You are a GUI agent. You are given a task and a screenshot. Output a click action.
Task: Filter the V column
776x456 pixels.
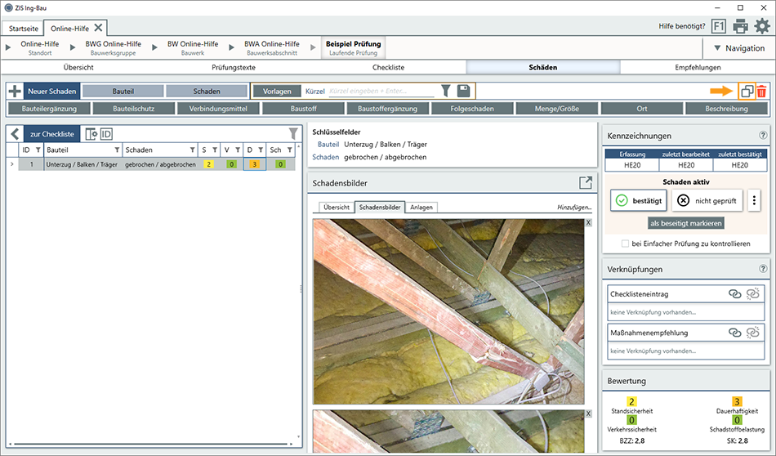(238, 150)
